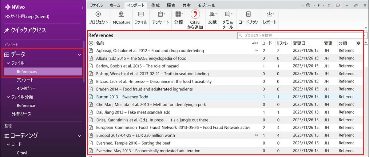Open クイックアクセス pin section
Image resolution: width=369 pixels, height=157 pixels.
click(x=25, y=30)
